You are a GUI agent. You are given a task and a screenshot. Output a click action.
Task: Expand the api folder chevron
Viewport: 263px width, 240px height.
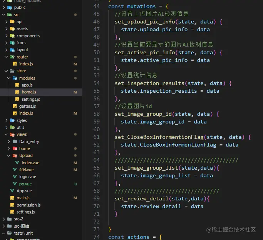coord(6,22)
